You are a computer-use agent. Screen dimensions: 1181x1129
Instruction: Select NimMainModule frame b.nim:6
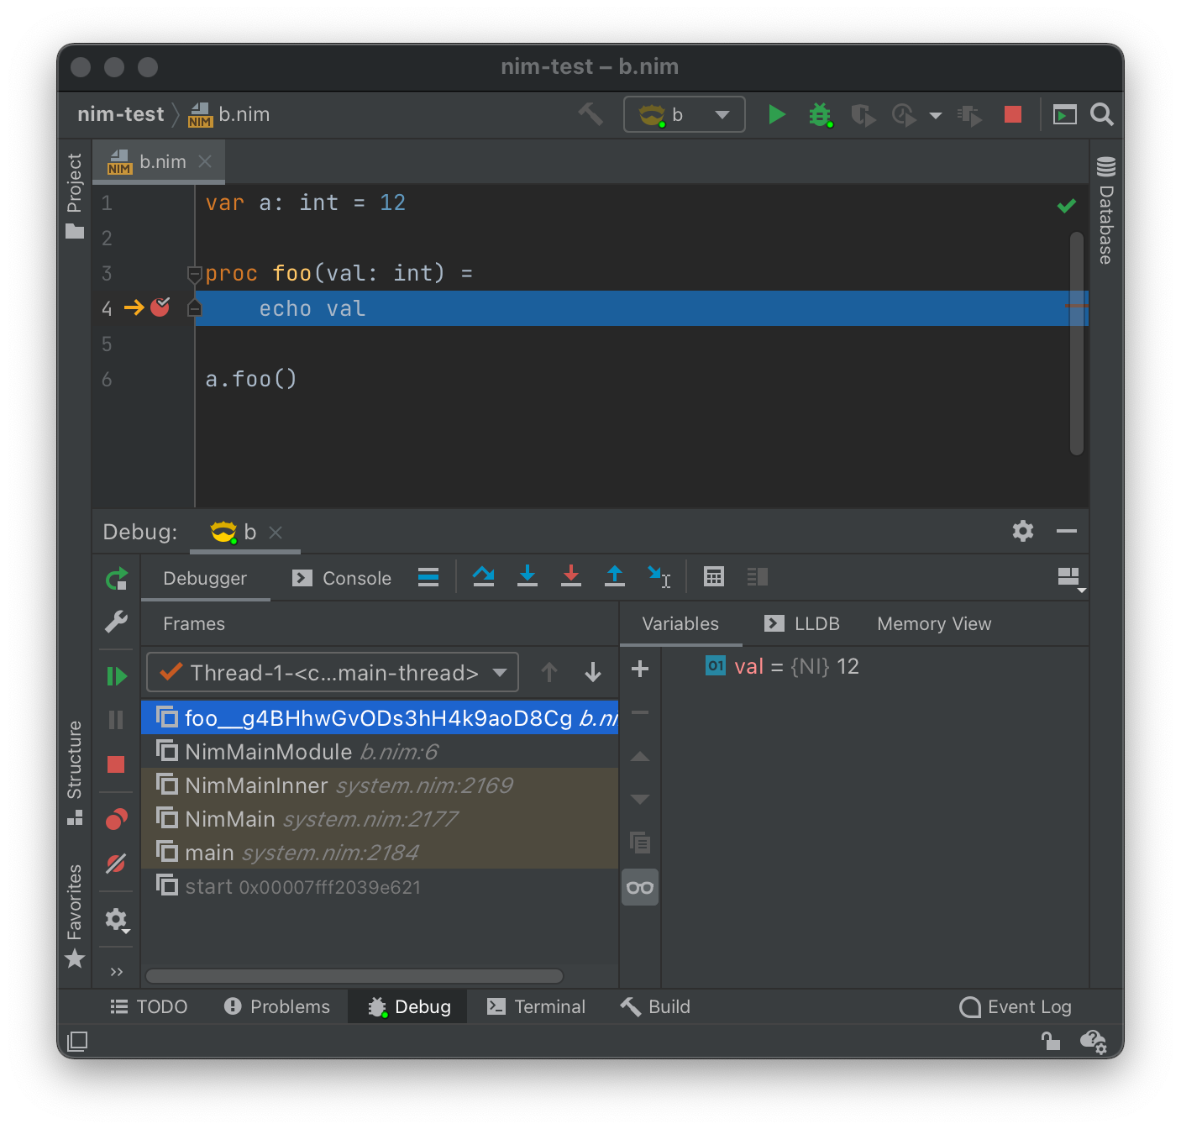pos(380,751)
